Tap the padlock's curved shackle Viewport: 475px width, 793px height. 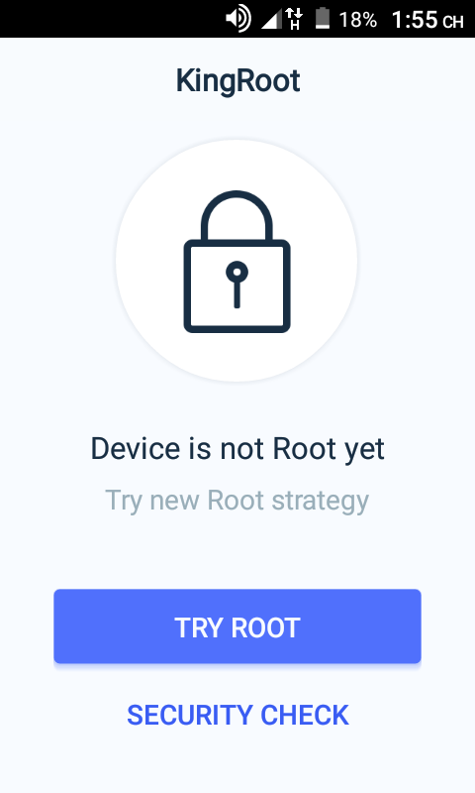237,215
